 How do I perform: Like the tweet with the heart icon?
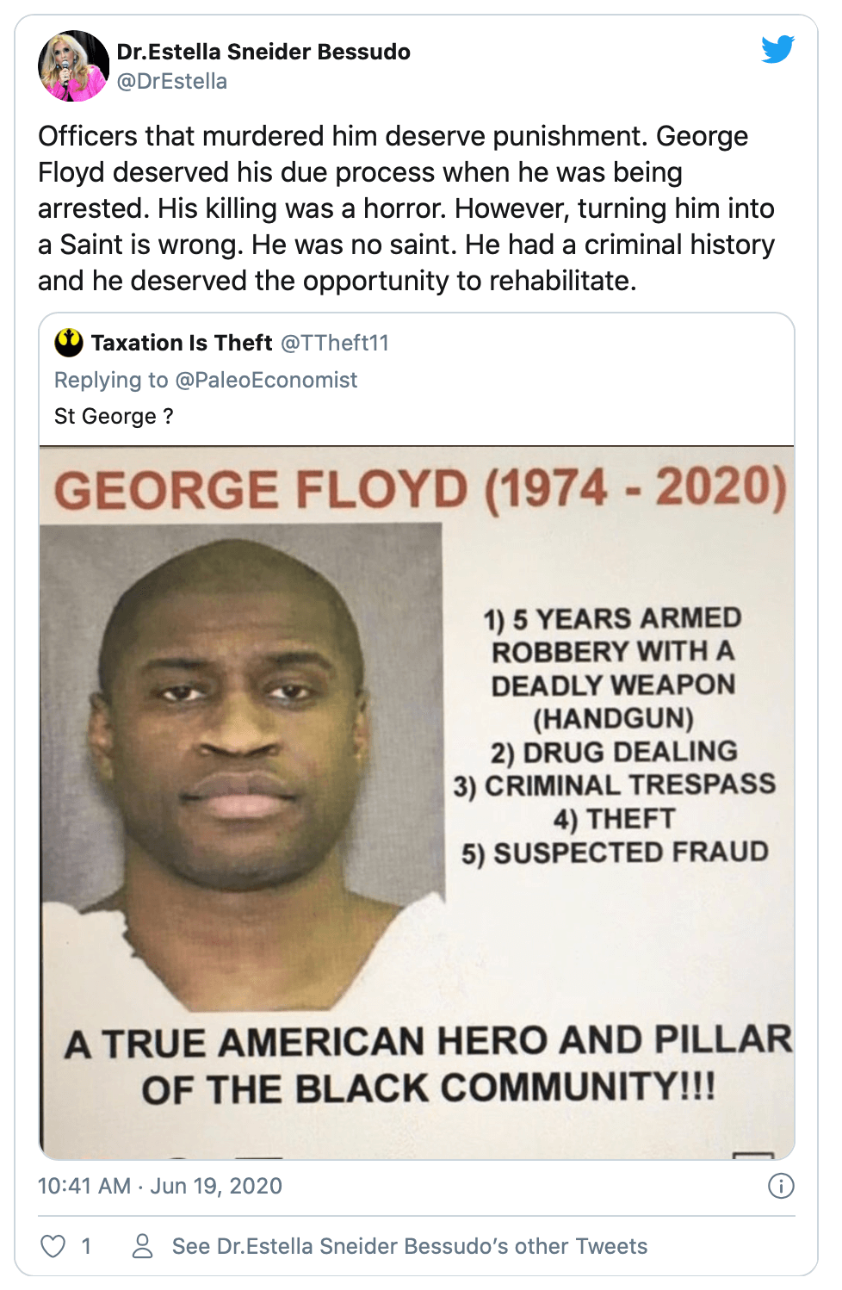(53, 1245)
